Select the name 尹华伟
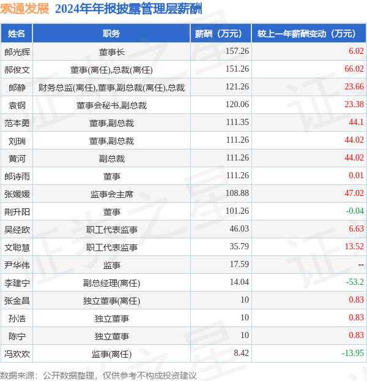Viewport: 367px width, 381px height. tap(17, 265)
